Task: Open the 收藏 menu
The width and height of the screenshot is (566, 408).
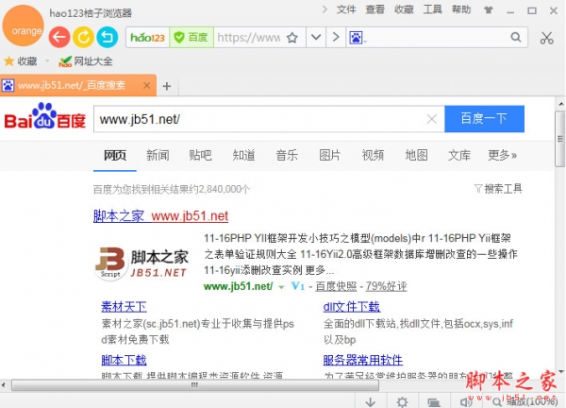Action: [x=404, y=9]
